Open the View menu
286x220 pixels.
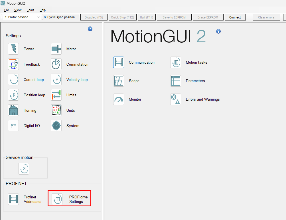pyautogui.click(x=18, y=10)
